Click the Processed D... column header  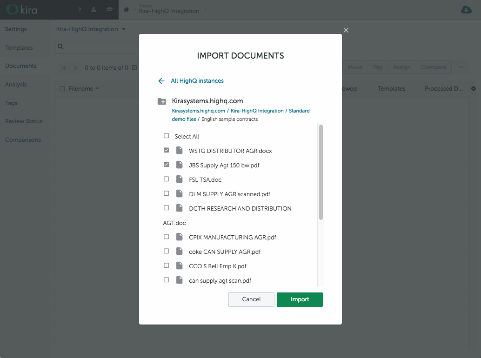point(444,89)
